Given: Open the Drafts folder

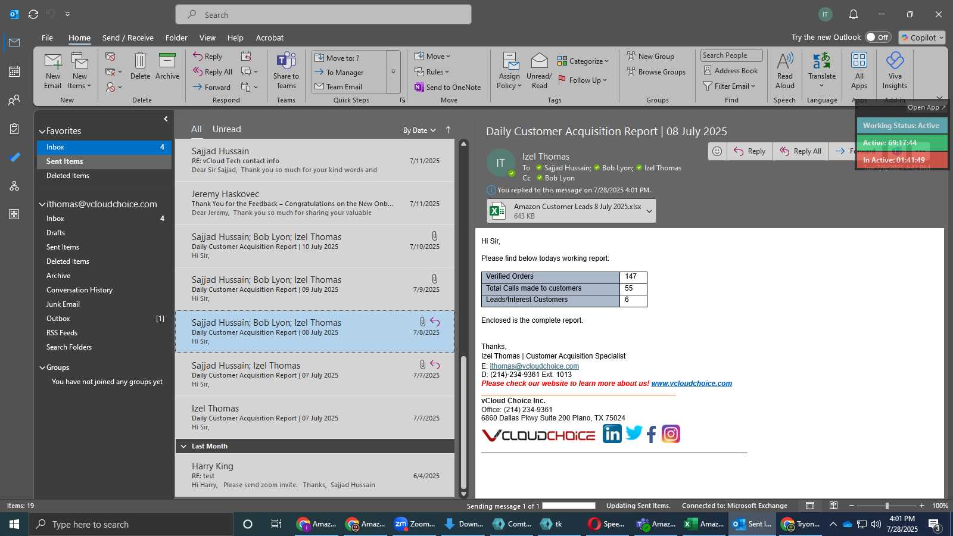Looking at the screenshot, I should [x=56, y=233].
